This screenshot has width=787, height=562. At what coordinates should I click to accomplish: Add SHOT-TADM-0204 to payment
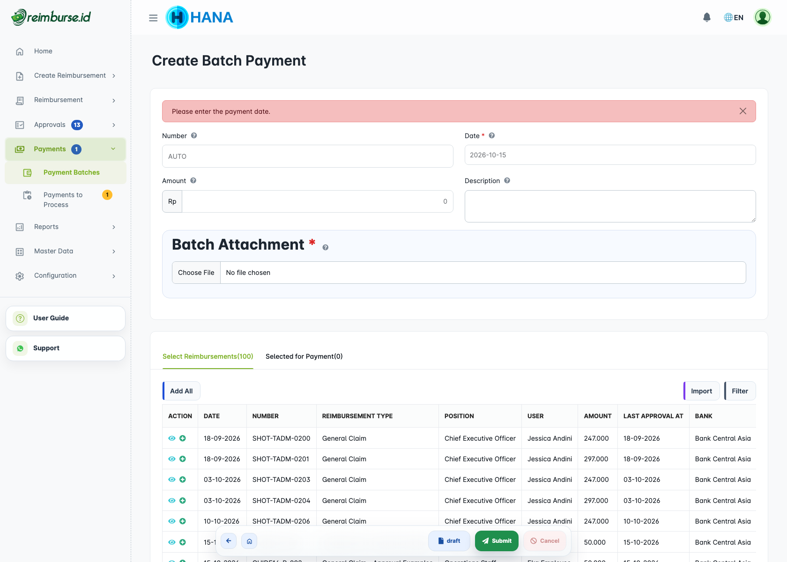point(183,501)
